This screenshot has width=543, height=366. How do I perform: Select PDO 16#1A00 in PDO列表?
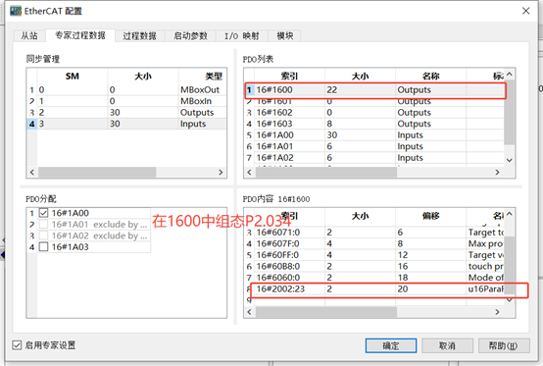pyautogui.click(x=374, y=134)
